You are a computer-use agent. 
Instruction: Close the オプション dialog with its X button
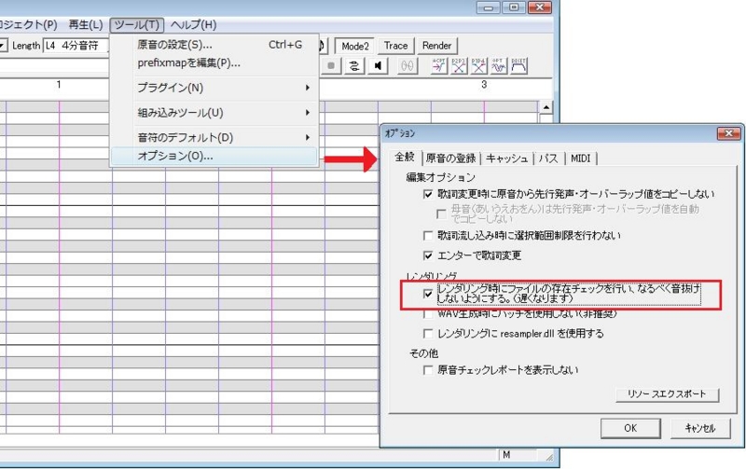point(728,133)
